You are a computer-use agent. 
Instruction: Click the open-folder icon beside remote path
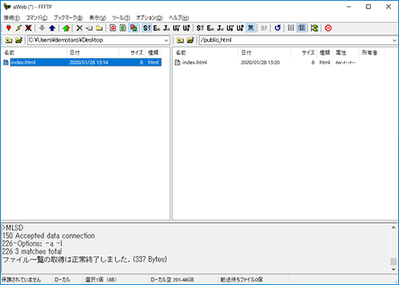coord(191,40)
